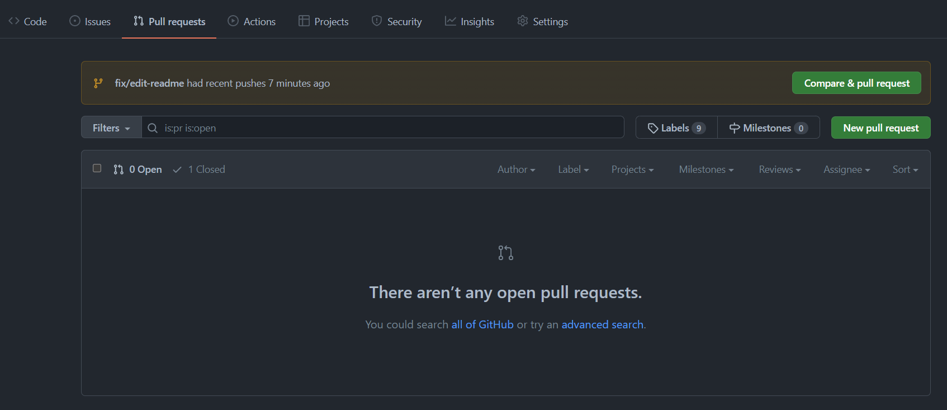Open the Filters dropdown

[111, 128]
